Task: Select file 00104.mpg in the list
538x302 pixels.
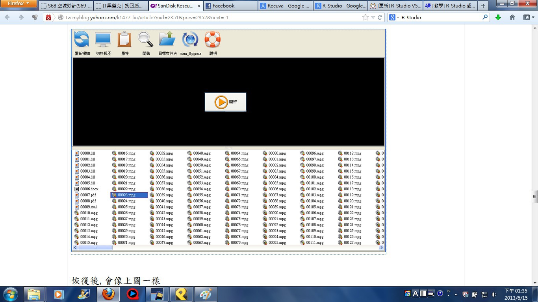Action: (312, 201)
